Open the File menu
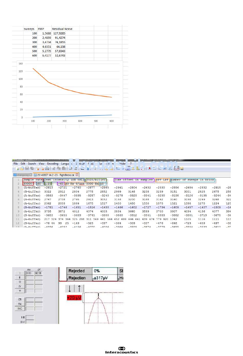Screen dimensions: 243x356 16,163
